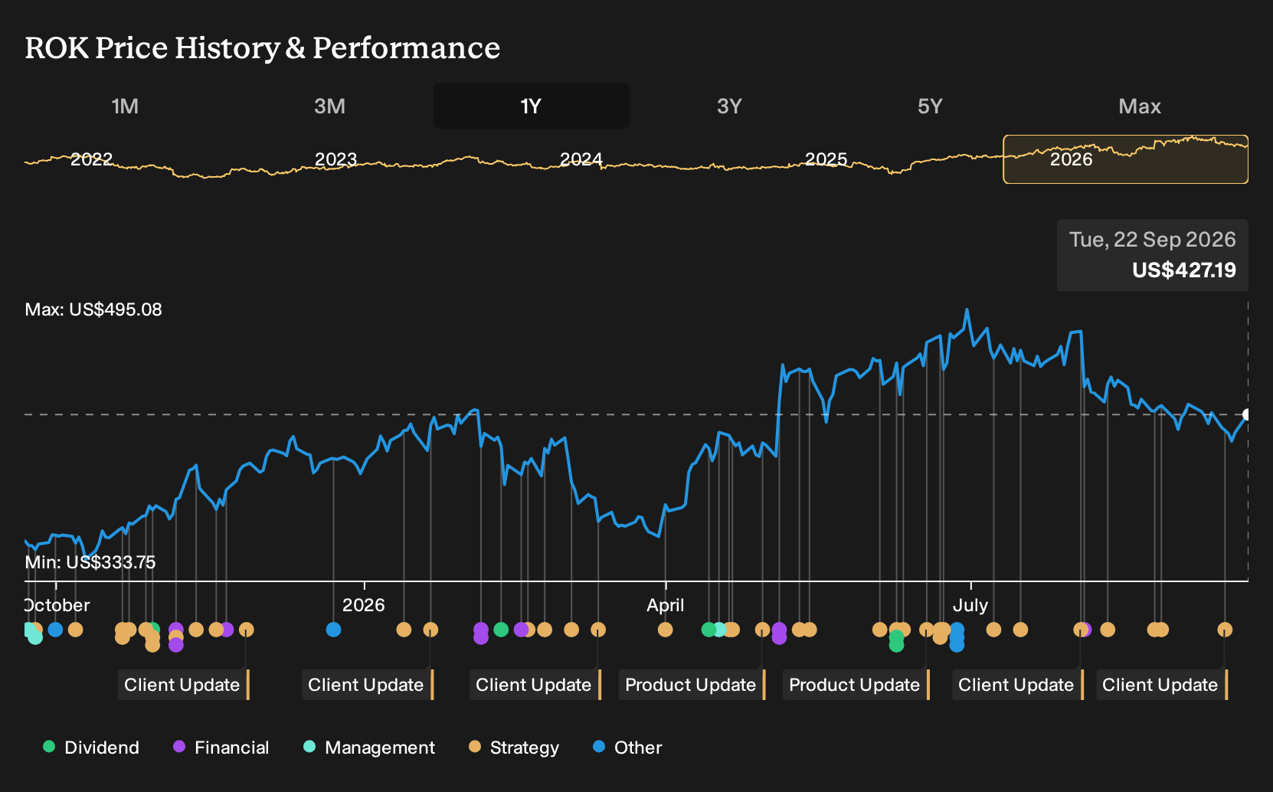Open the first Client Update event label
The width and height of the screenshot is (1273, 792).
pyautogui.click(x=184, y=685)
